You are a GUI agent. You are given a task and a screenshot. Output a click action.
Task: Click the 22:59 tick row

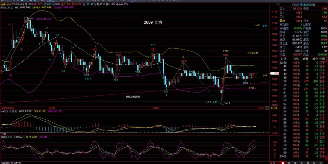pos(303,63)
